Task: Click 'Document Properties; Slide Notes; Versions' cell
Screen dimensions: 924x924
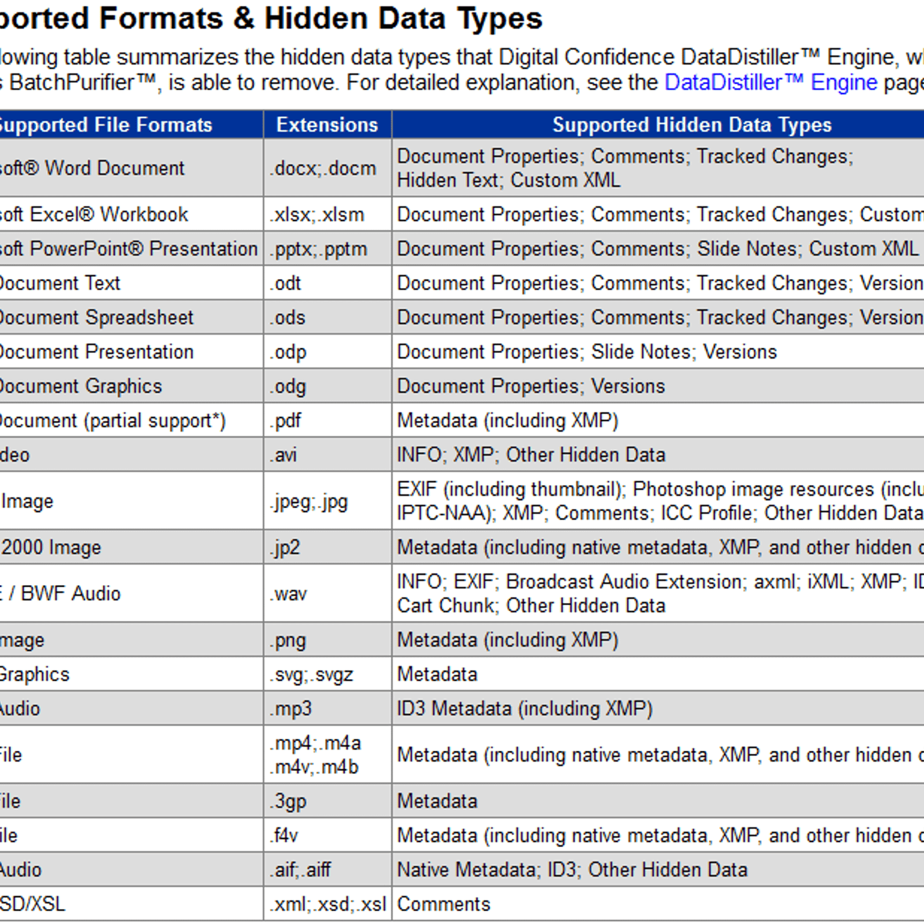Action: 658,352
